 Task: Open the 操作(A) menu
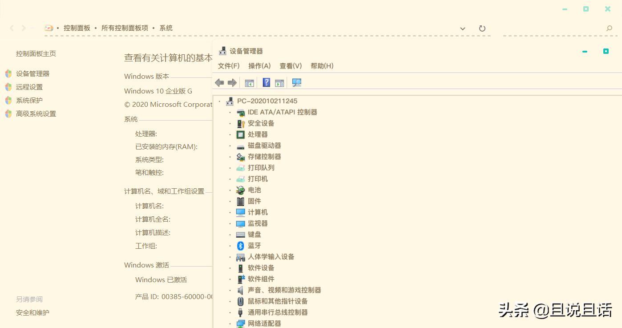point(259,66)
